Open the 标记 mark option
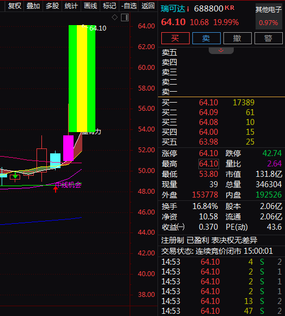The width and height of the screenshot is (285, 316). click(x=110, y=6)
